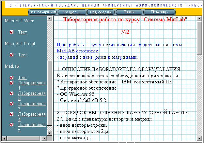204x143 pixels.
Task: Click the content pane scrollbar up arrow
Action: point(199,19)
